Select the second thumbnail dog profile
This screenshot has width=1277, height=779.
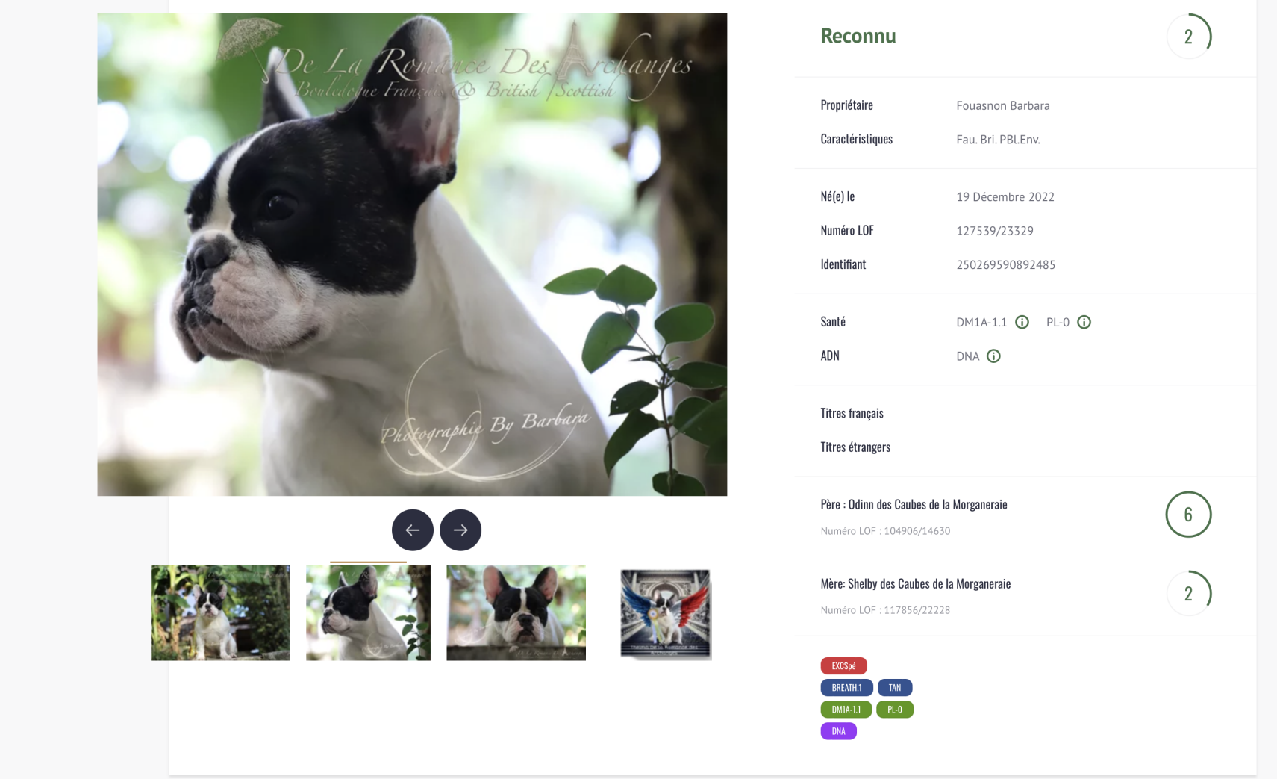(368, 612)
